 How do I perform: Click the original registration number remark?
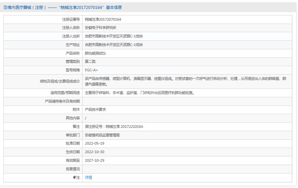114,127
